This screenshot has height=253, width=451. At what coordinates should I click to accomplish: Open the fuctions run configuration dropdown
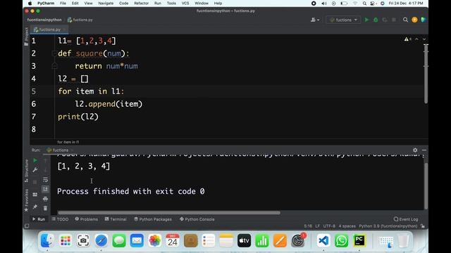[343, 20]
